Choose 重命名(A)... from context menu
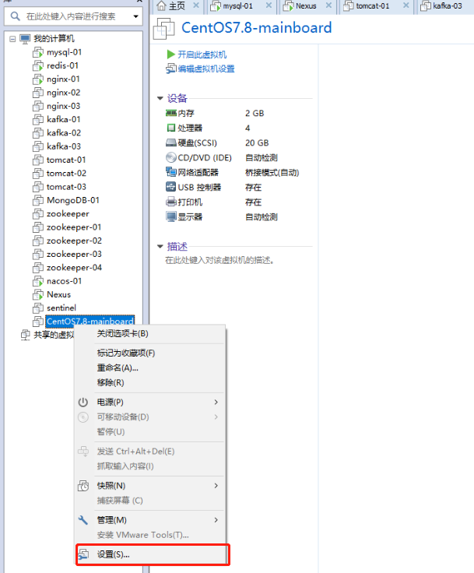Viewport: 474px width, 573px height. pos(150,368)
